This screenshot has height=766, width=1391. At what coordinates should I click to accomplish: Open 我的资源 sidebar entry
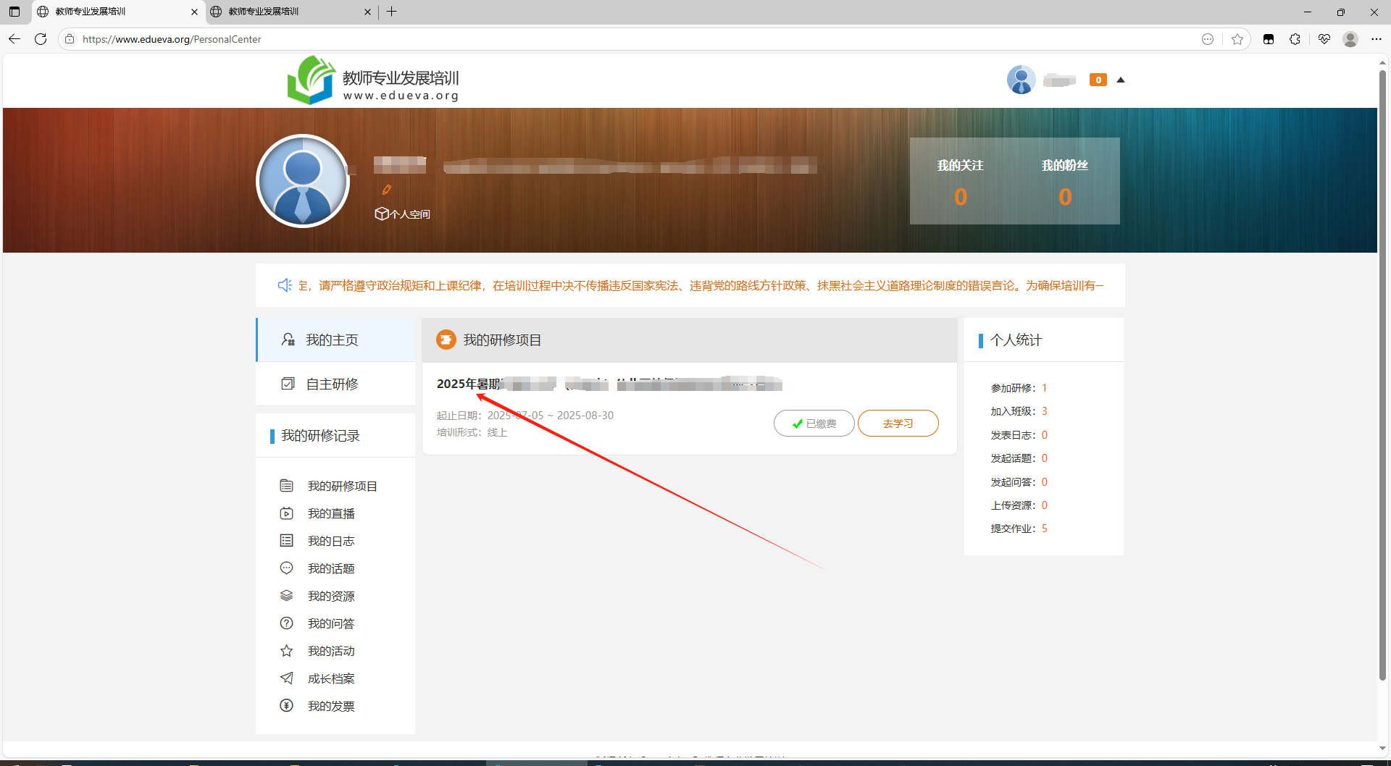tap(330, 596)
